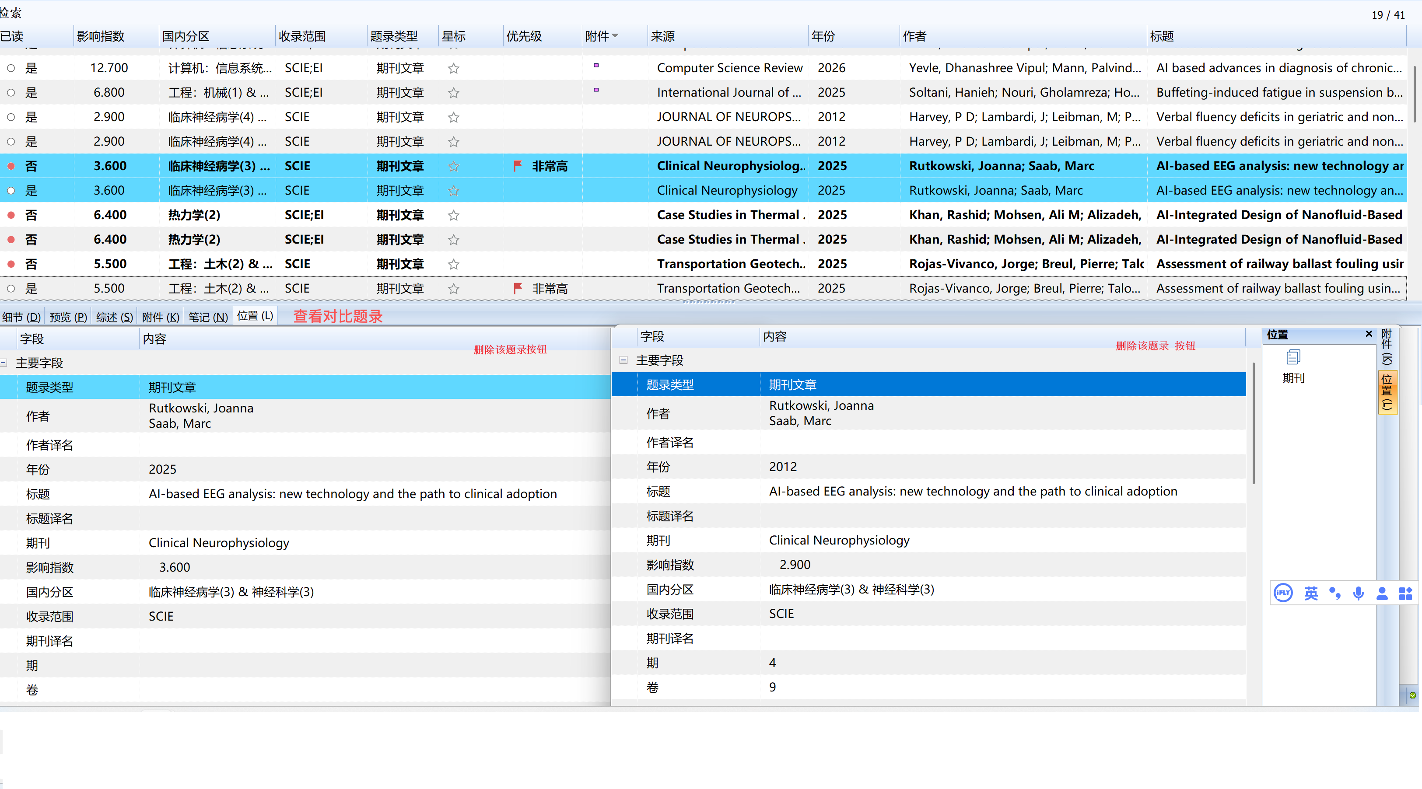Activate voice input microphone icon
Viewport: 1422px width, 789px height.
coord(1358,593)
